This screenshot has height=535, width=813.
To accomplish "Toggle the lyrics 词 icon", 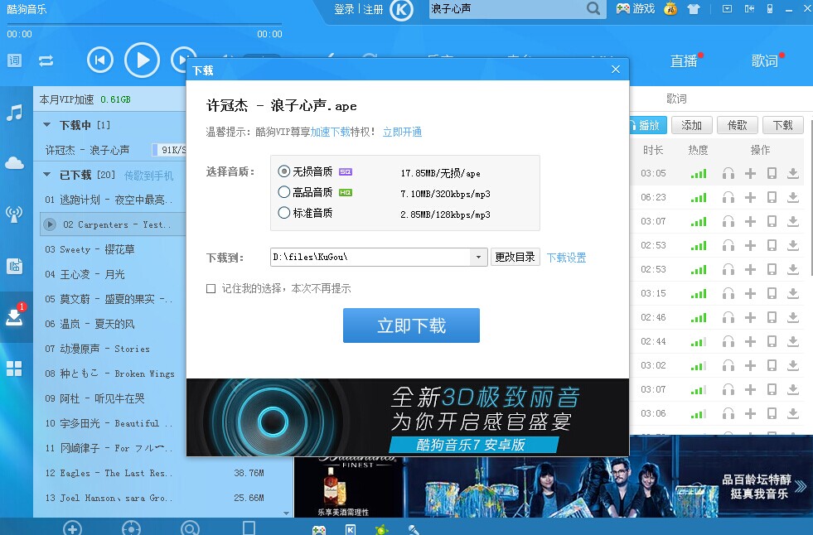I will (15, 60).
